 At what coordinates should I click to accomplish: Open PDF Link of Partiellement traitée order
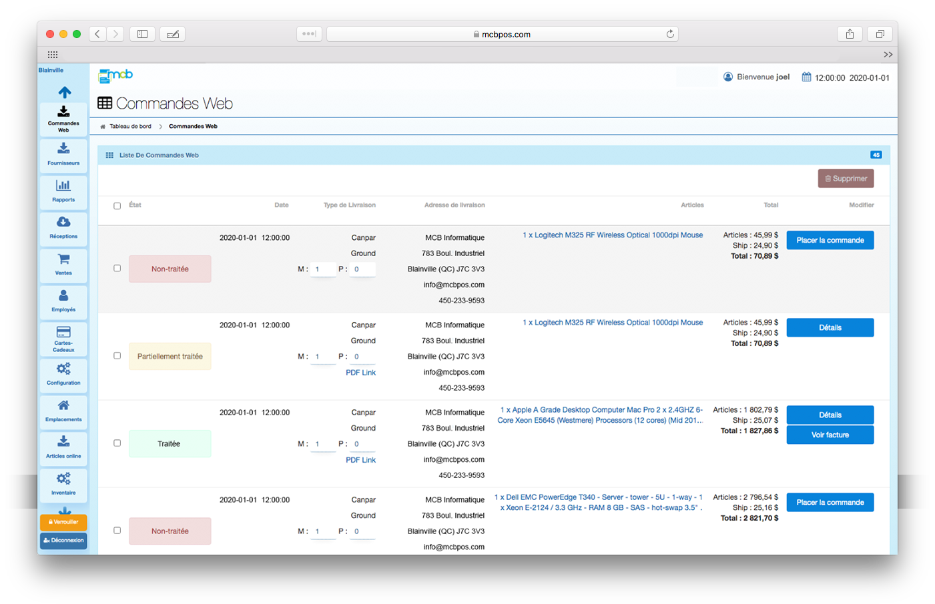click(360, 373)
